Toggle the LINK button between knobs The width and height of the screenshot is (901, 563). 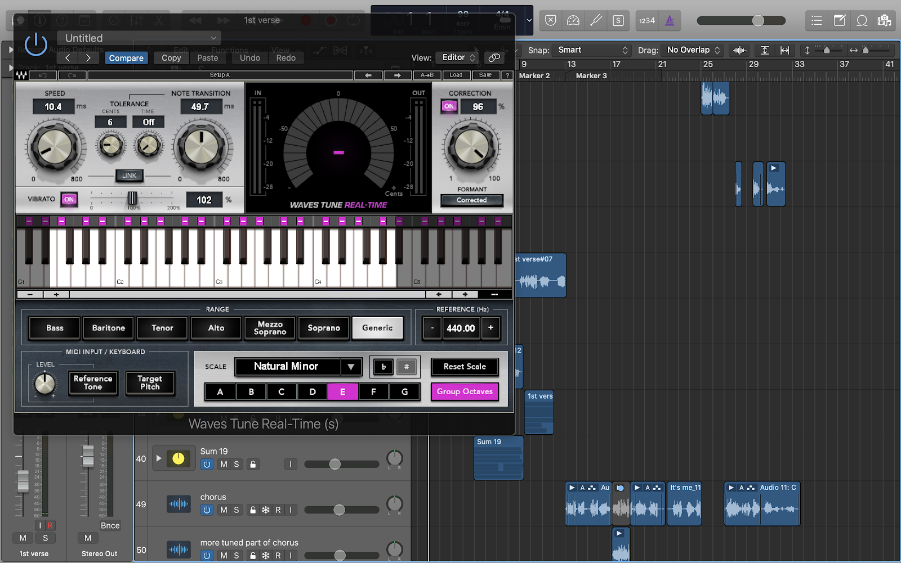click(x=130, y=175)
